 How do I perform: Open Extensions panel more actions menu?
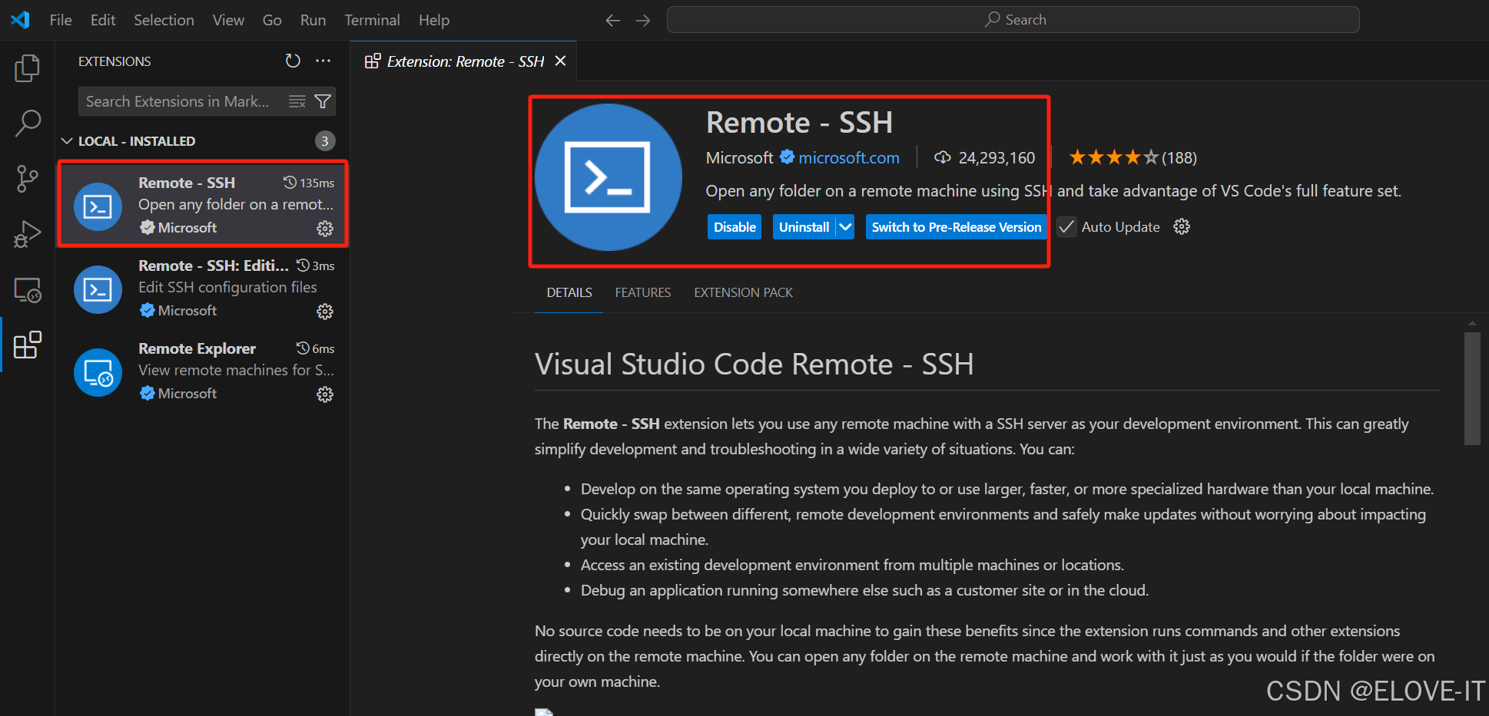click(323, 61)
